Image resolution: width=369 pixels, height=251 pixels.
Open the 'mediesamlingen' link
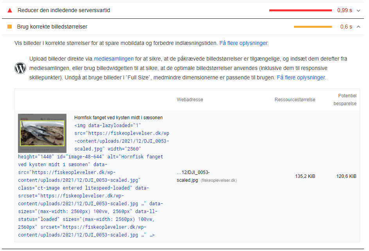click(114, 59)
